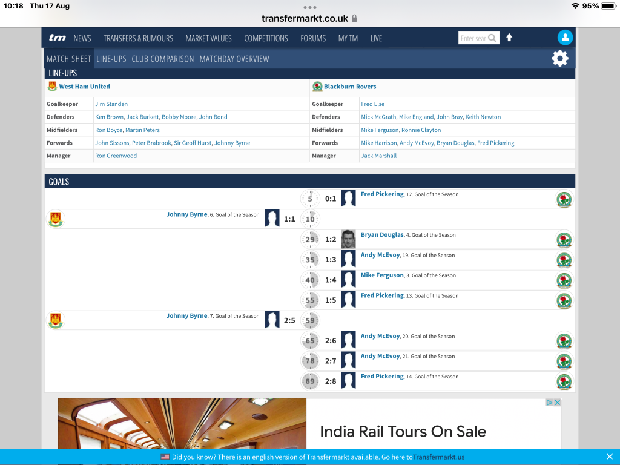Switch to the Club Comparison tab
This screenshot has height=465, width=620.
(163, 59)
